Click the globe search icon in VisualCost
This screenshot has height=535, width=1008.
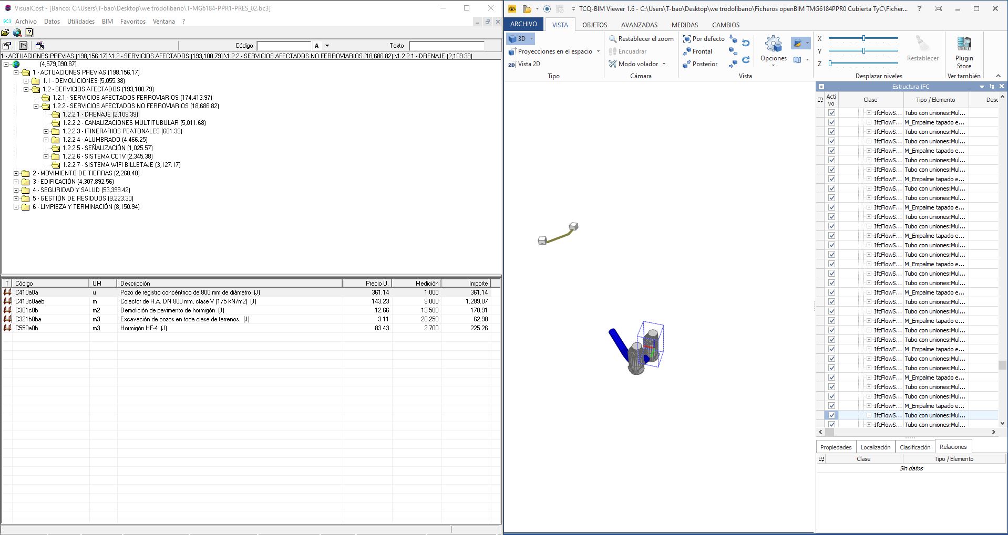coord(17,33)
